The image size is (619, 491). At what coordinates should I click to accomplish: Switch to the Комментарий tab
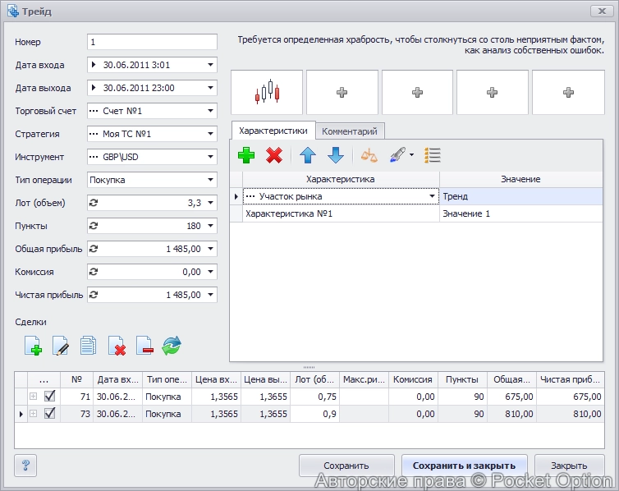click(350, 131)
